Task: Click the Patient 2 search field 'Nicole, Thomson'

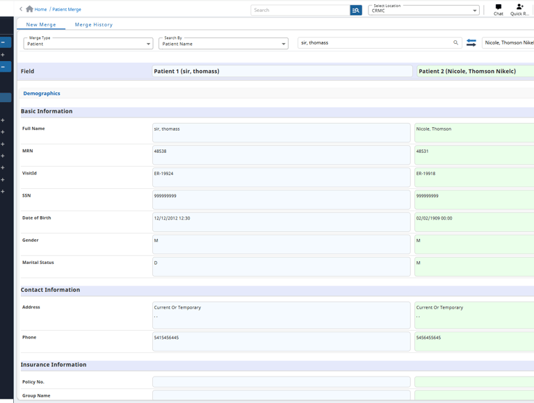Action: tap(508, 43)
